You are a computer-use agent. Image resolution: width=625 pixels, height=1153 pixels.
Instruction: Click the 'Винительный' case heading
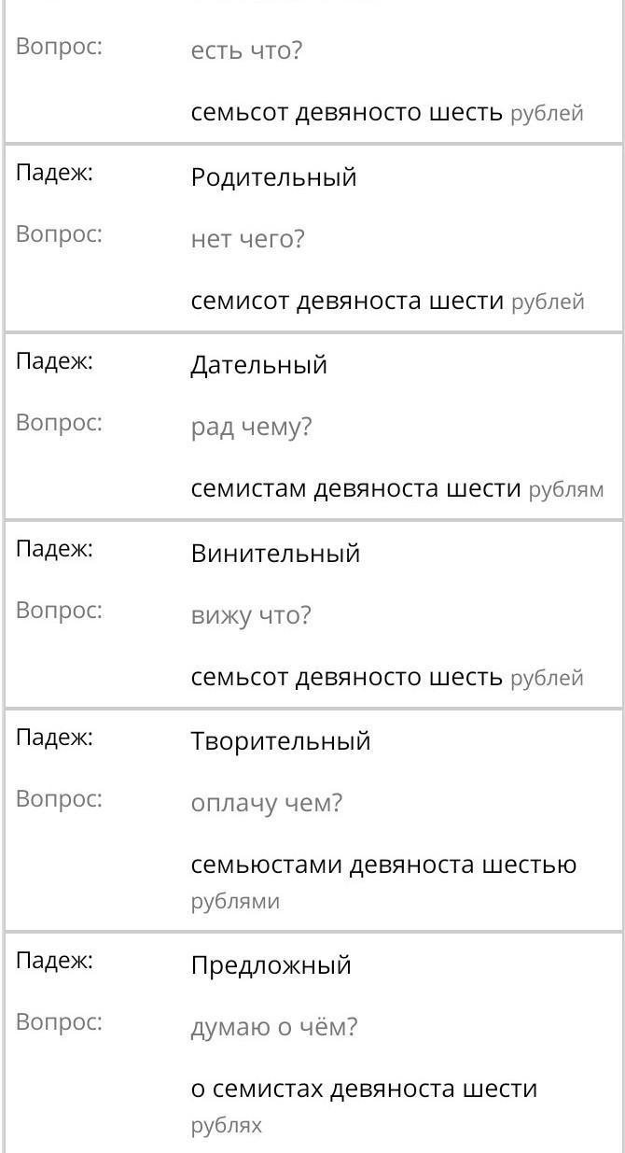tap(275, 554)
